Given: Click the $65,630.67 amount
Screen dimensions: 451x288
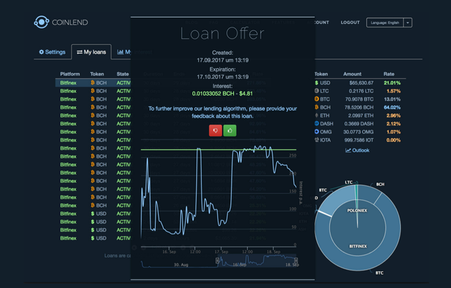Looking at the screenshot, I should [362, 83].
